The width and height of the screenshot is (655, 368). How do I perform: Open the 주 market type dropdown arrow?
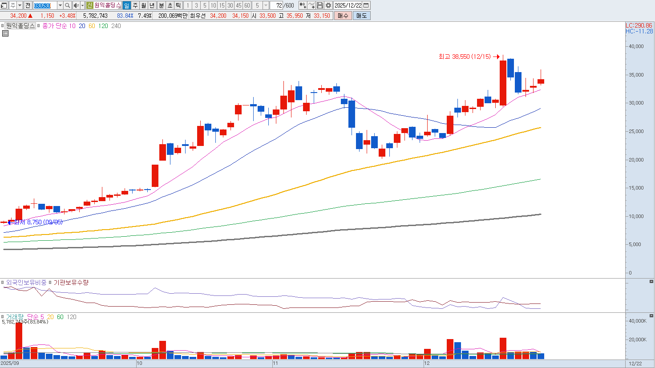coord(20,5)
